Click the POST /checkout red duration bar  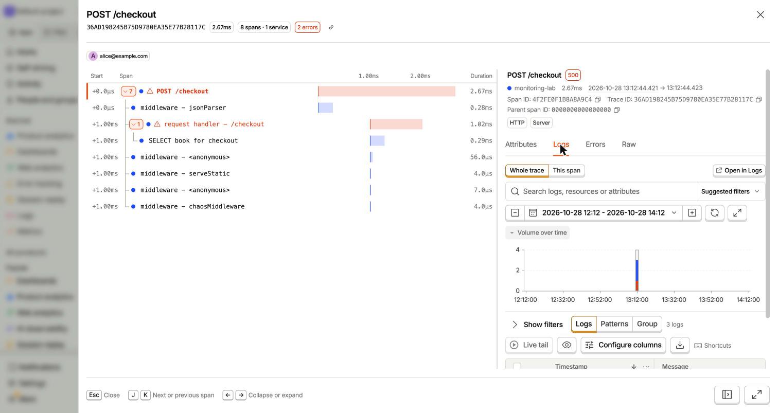click(387, 91)
